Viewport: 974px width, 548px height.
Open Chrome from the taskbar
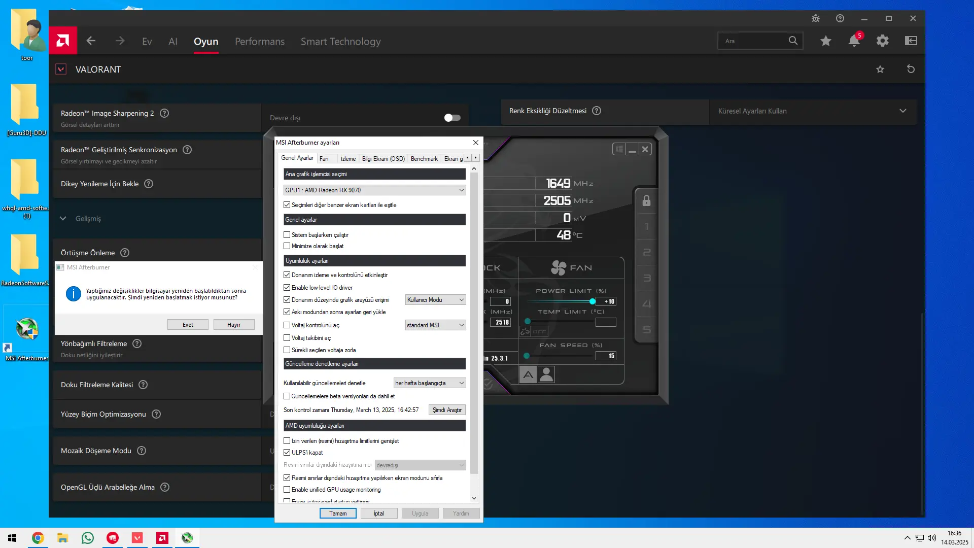(38, 538)
